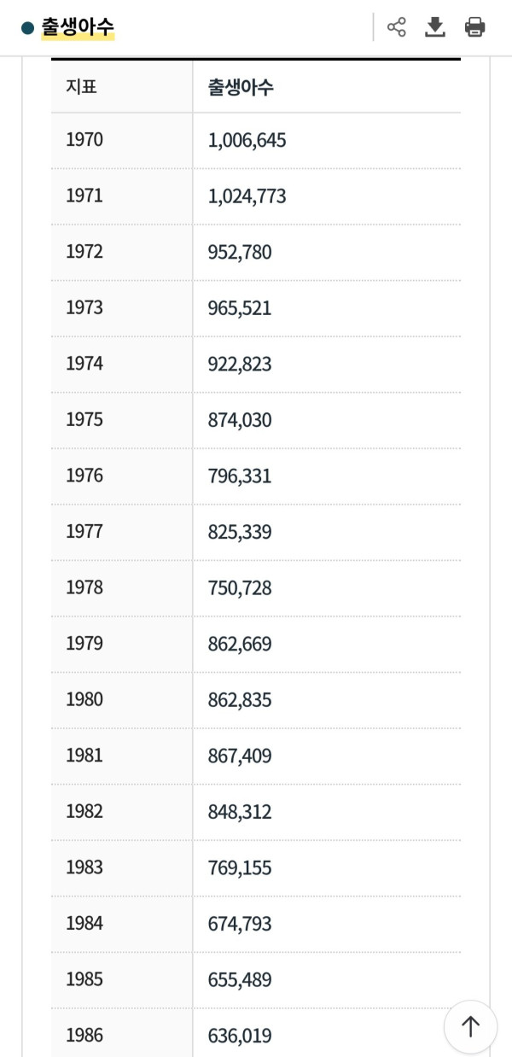This screenshot has height=1057, width=512.
Task: Select the 1970 row label
Action: click(84, 139)
